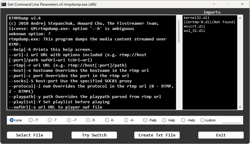Click msvcrt.dll in the Imports list

tap(194, 26)
